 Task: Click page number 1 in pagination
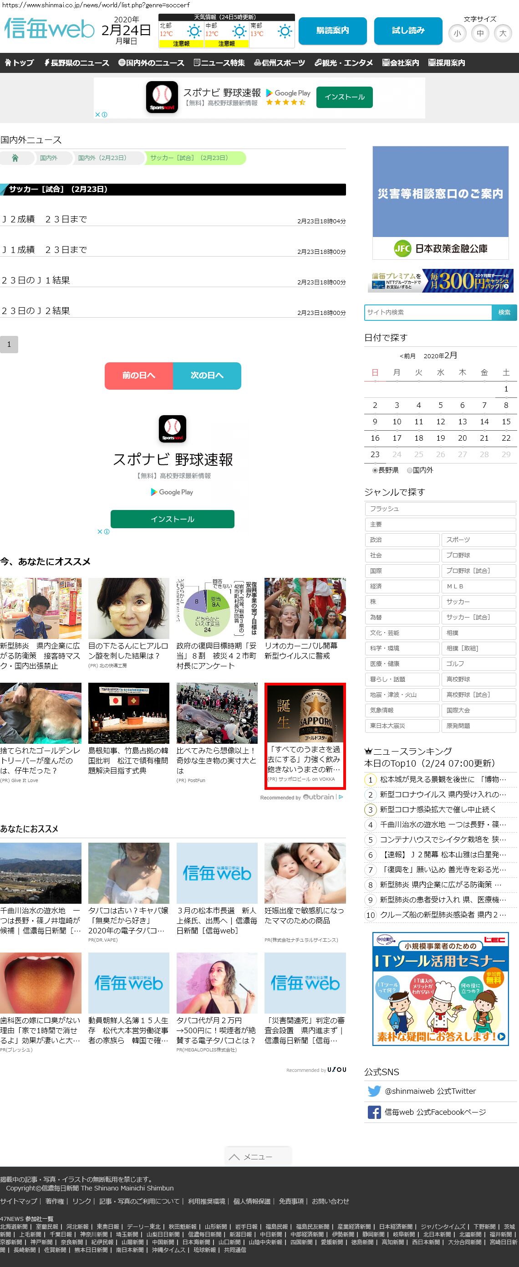9,344
